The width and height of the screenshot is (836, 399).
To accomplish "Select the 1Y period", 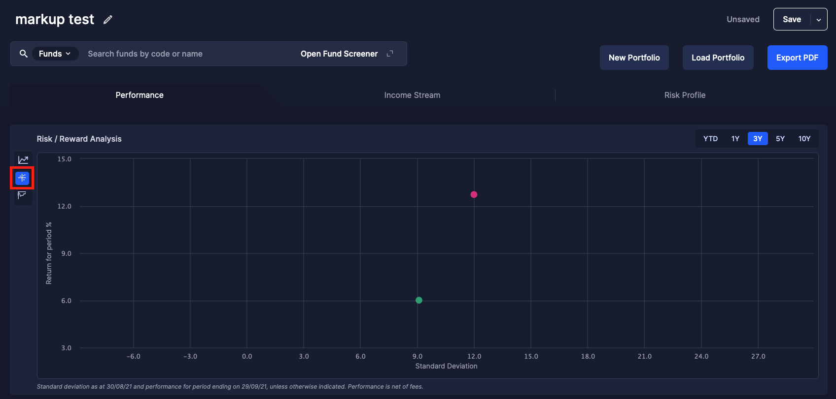I will coord(735,139).
